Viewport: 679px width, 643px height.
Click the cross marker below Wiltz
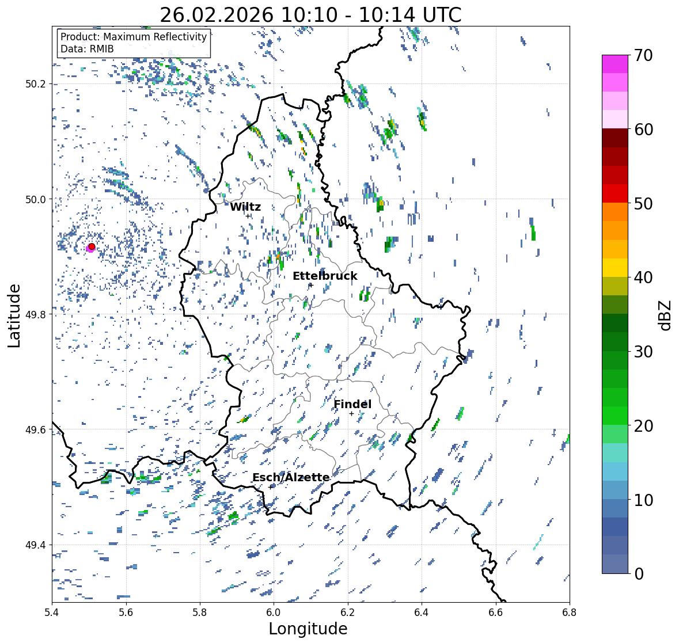pos(248,216)
